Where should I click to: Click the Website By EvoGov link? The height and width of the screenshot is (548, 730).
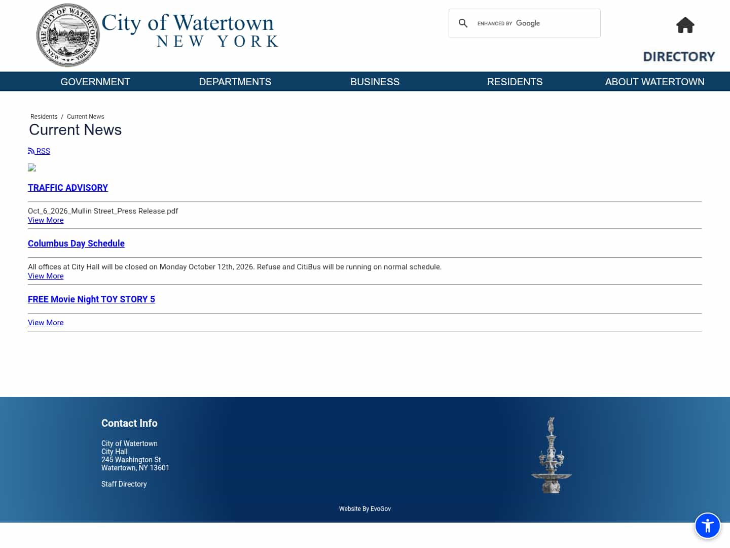[x=365, y=509]
